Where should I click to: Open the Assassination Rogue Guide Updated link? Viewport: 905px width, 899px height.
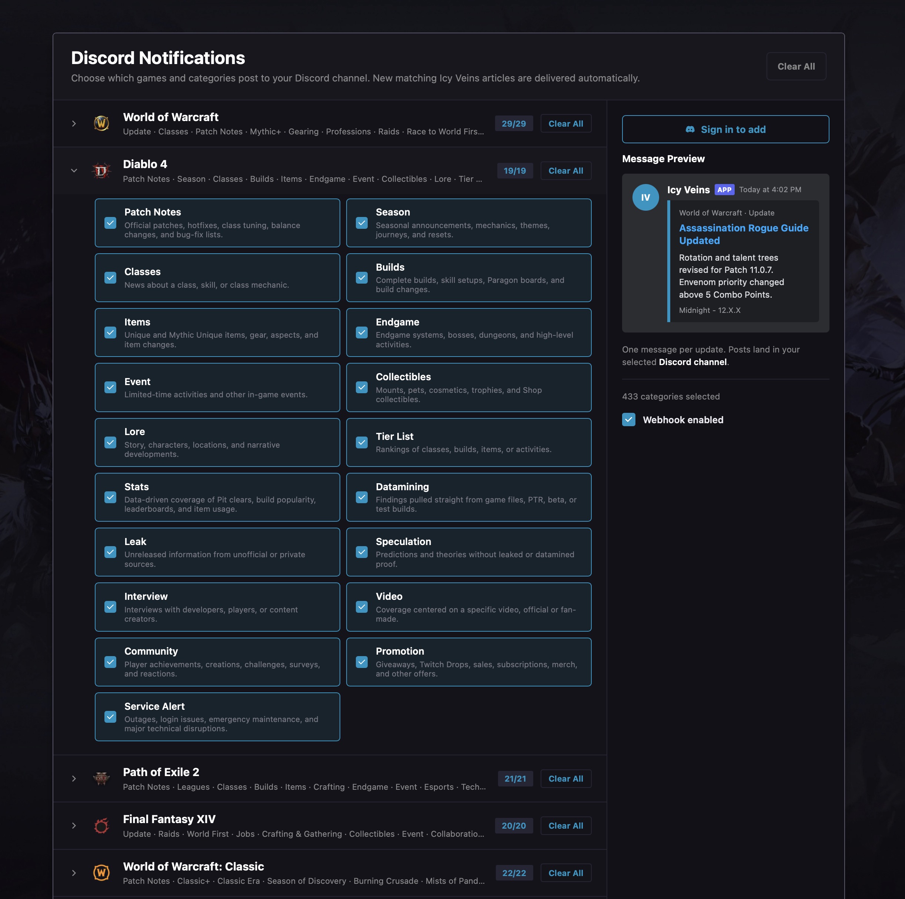click(x=744, y=234)
